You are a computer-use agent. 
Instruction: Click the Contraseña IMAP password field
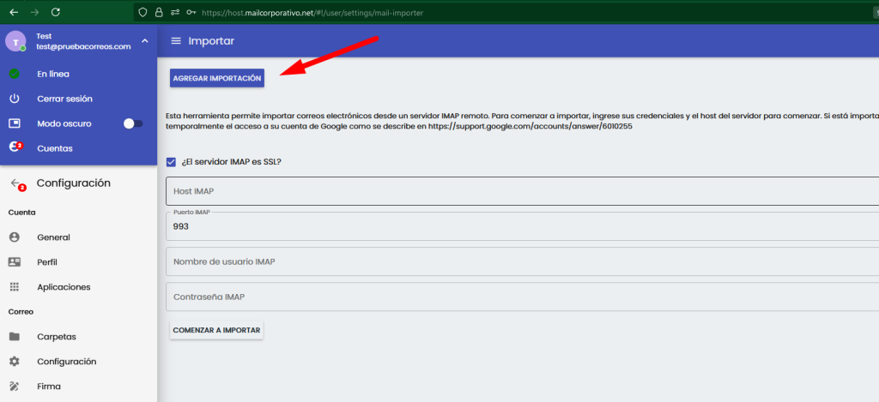[x=522, y=297]
